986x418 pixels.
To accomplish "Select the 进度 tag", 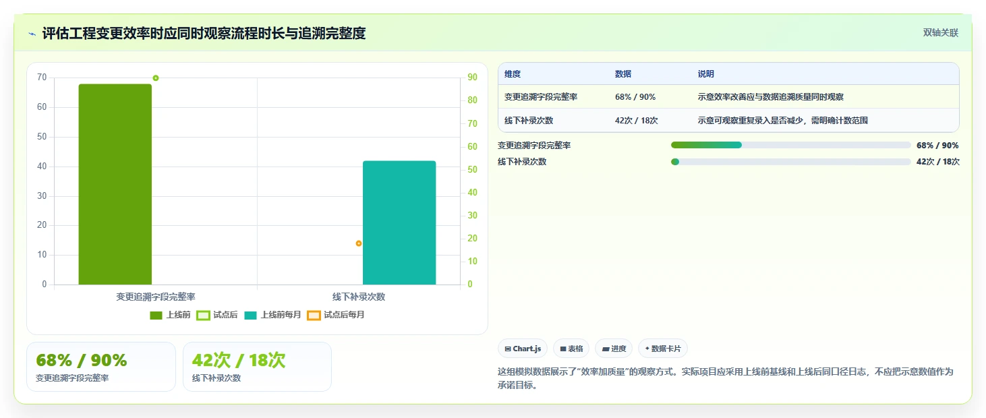I will point(614,349).
